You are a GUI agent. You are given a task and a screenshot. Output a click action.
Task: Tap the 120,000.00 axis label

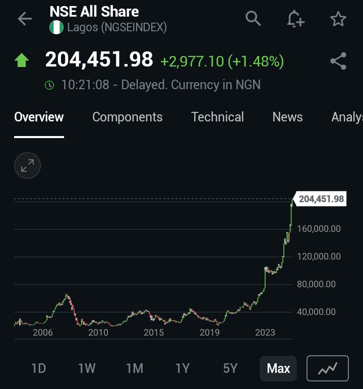[319, 256]
